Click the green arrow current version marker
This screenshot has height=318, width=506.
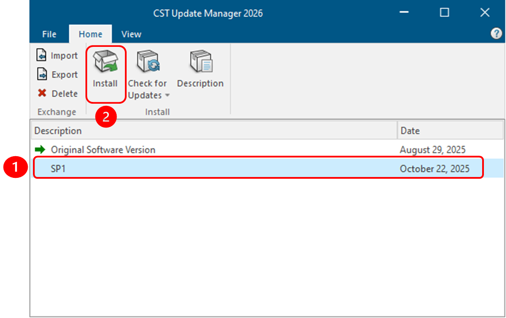tap(40, 150)
